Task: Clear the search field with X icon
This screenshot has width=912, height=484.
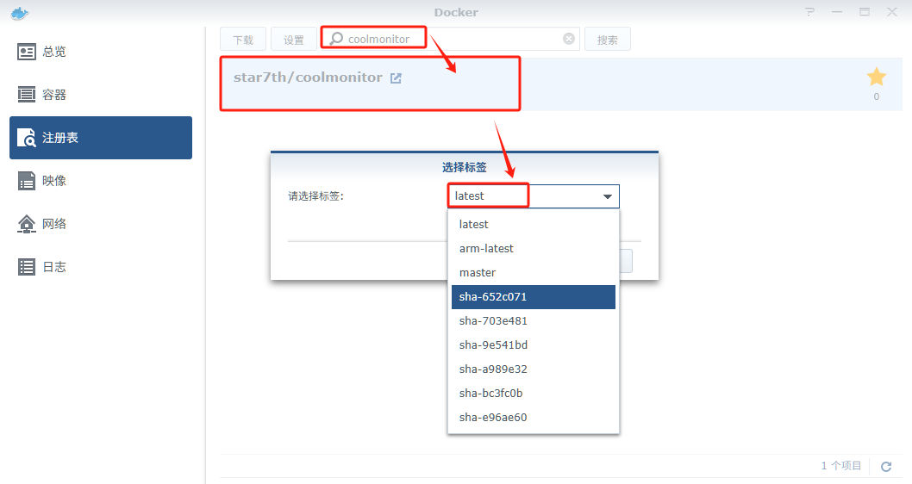Action: [569, 39]
